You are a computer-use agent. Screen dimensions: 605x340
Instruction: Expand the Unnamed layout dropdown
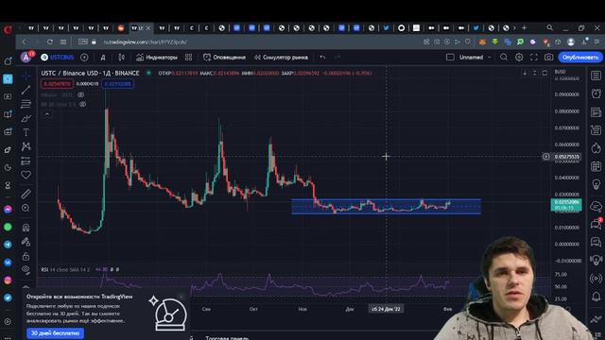[x=490, y=57]
